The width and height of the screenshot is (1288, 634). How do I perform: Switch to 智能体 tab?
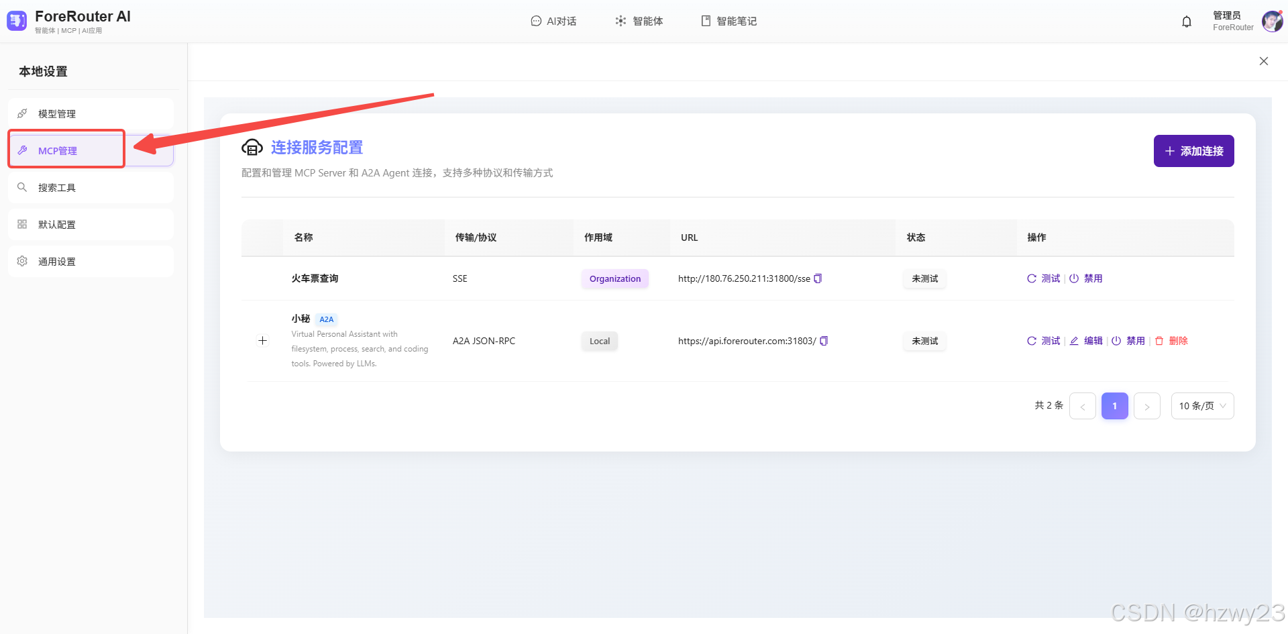coord(639,21)
